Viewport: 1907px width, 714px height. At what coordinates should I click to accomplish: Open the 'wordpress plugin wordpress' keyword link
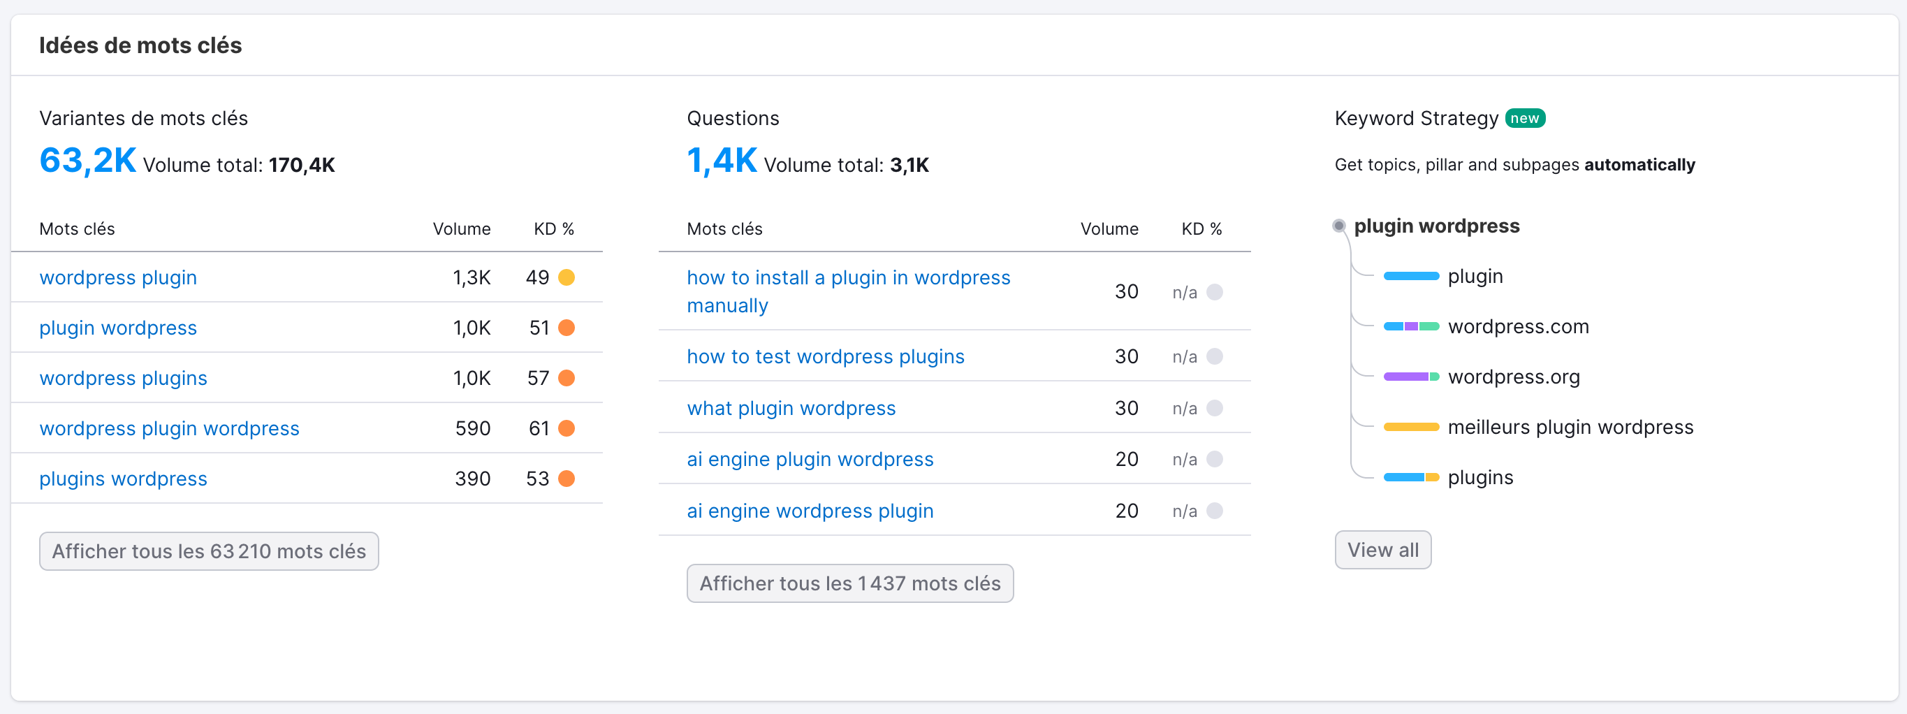coord(169,428)
